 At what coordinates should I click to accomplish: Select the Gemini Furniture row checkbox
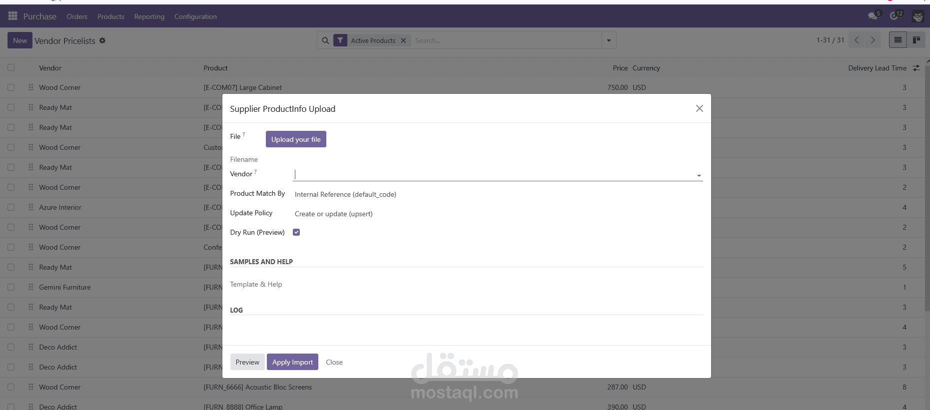(11, 287)
